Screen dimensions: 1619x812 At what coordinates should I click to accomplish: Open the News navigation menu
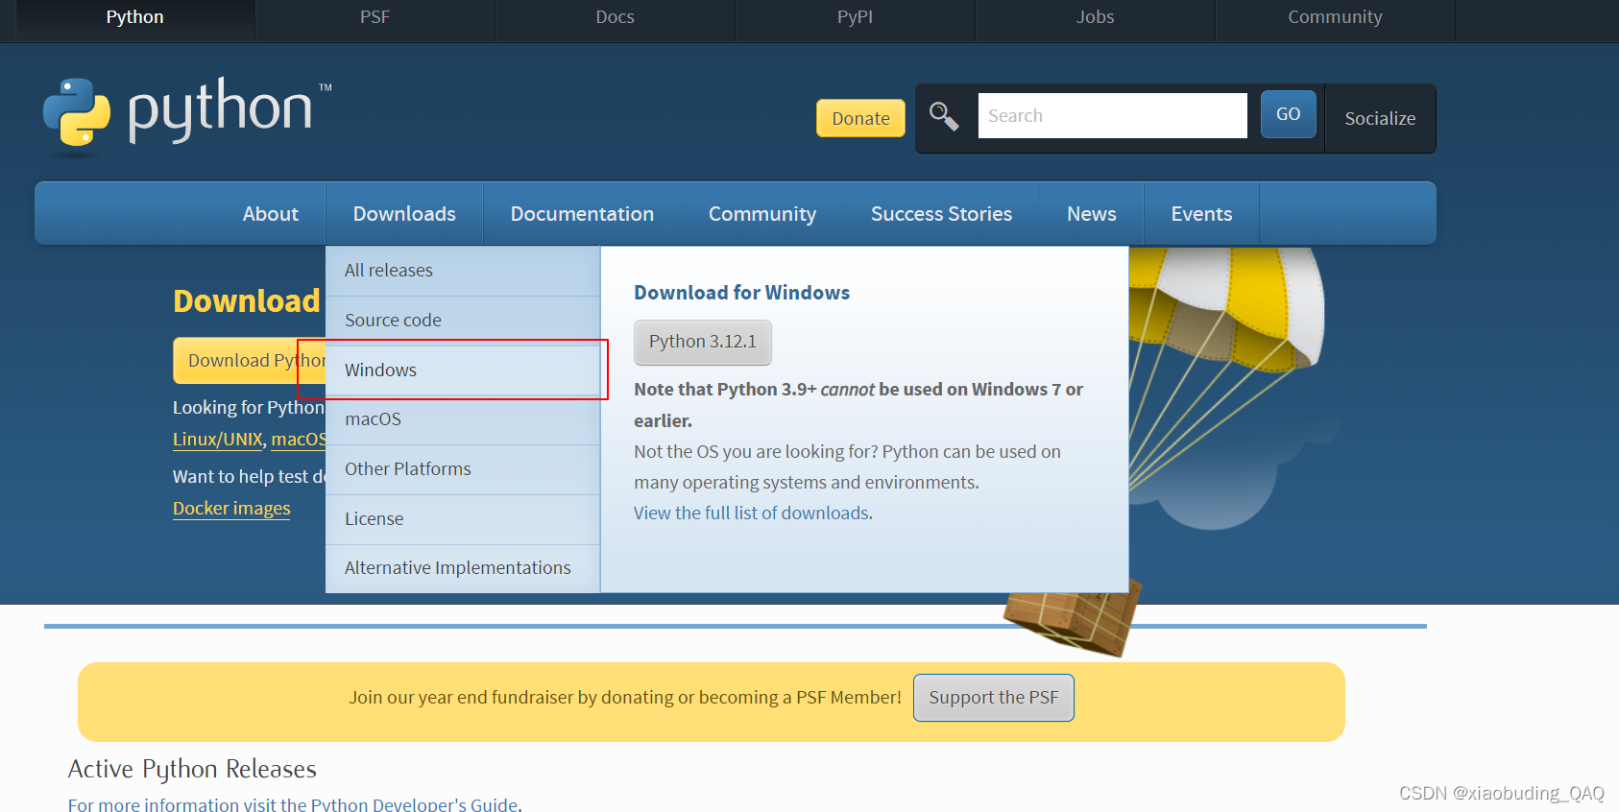(x=1092, y=213)
